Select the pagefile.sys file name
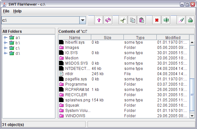 (76, 79)
